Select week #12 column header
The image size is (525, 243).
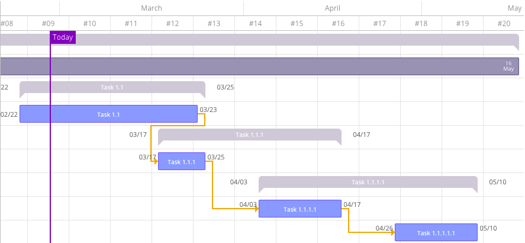click(172, 23)
